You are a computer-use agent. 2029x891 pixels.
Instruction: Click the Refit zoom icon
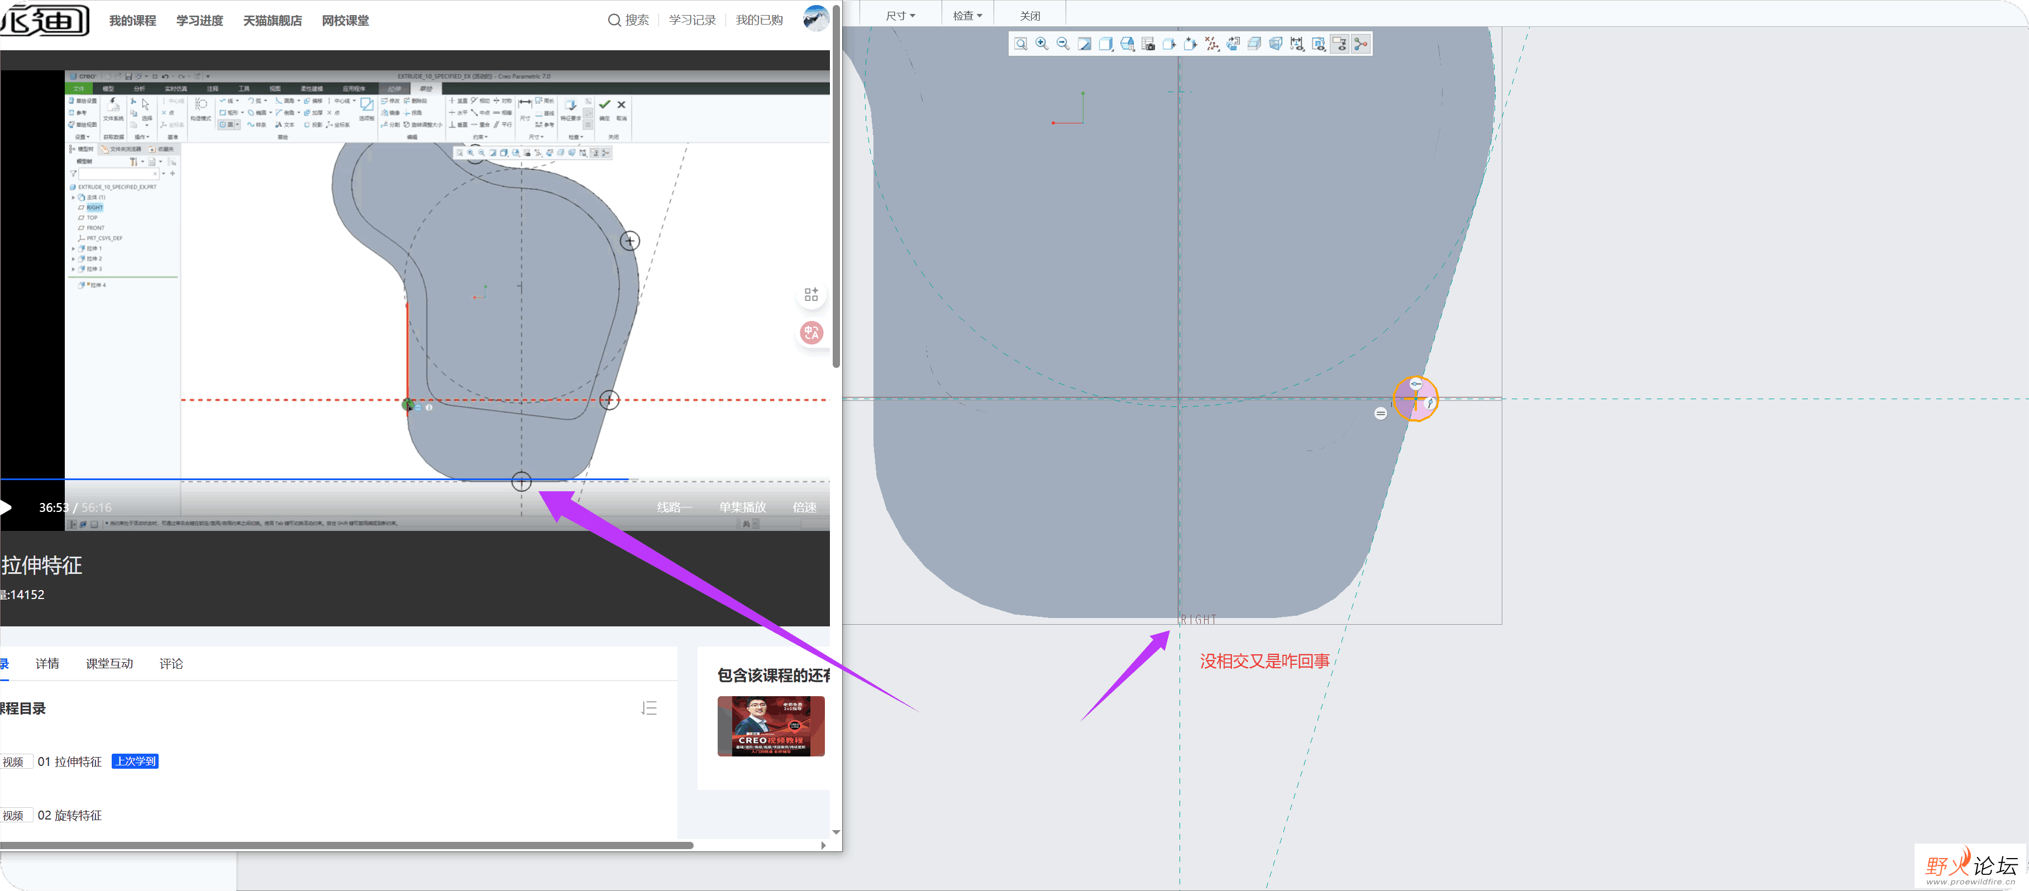pos(1021,44)
